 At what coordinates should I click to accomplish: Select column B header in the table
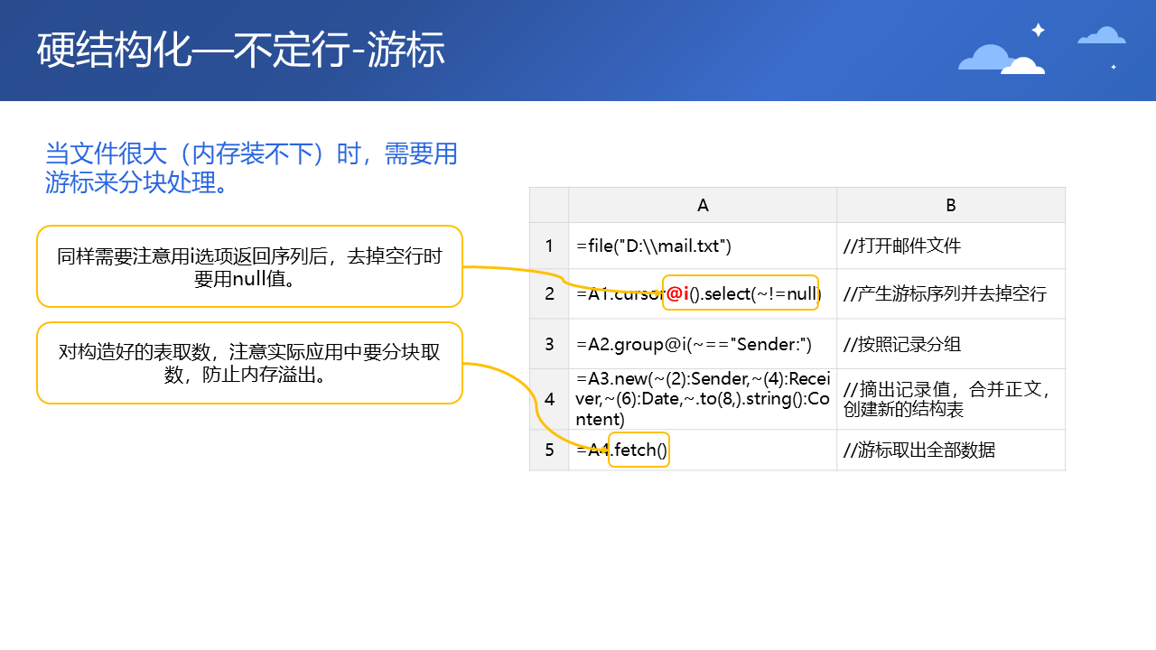951,205
